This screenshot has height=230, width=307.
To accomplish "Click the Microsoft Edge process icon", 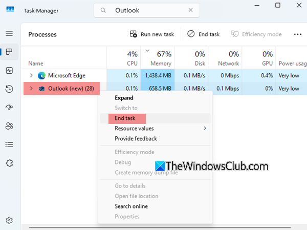I will pyautogui.click(x=41, y=75).
